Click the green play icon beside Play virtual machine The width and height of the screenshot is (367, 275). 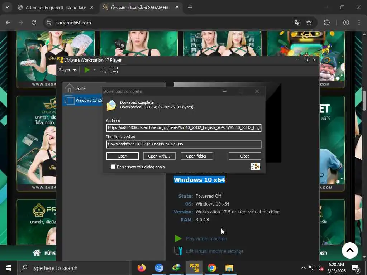click(178, 238)
